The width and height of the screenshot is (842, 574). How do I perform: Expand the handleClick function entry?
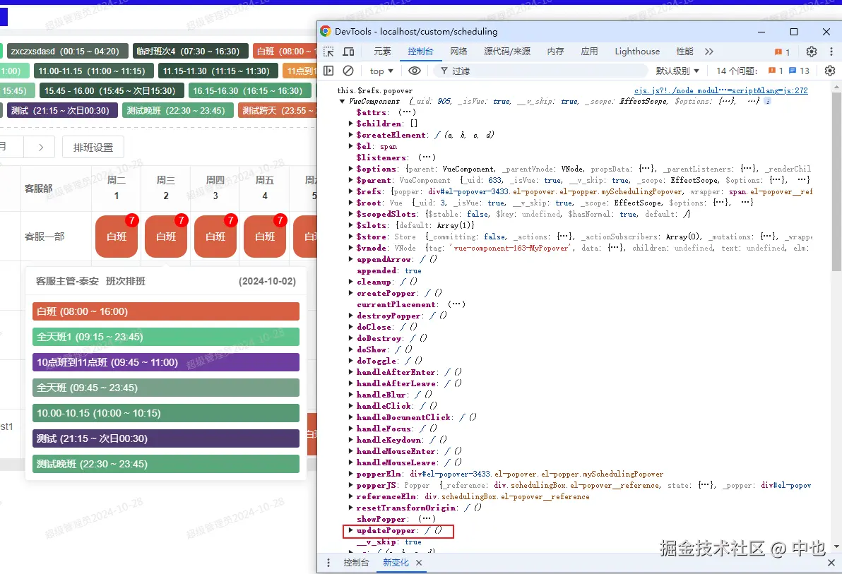[350, 406]
